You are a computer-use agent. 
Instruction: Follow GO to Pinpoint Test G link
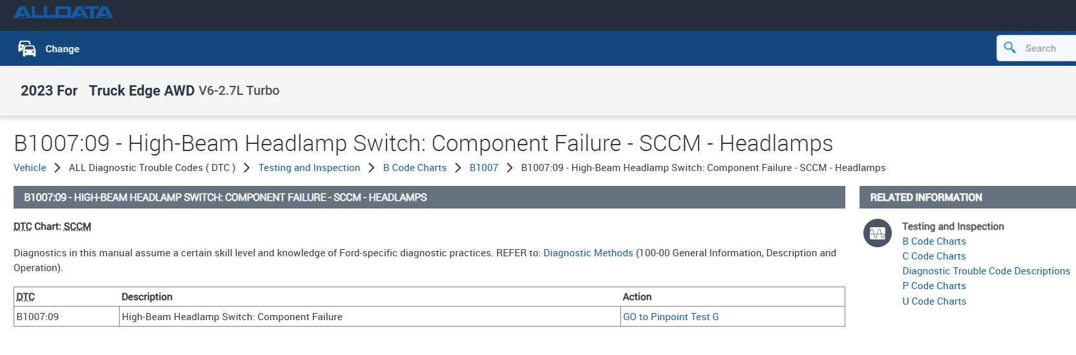[x=671, y=317]
